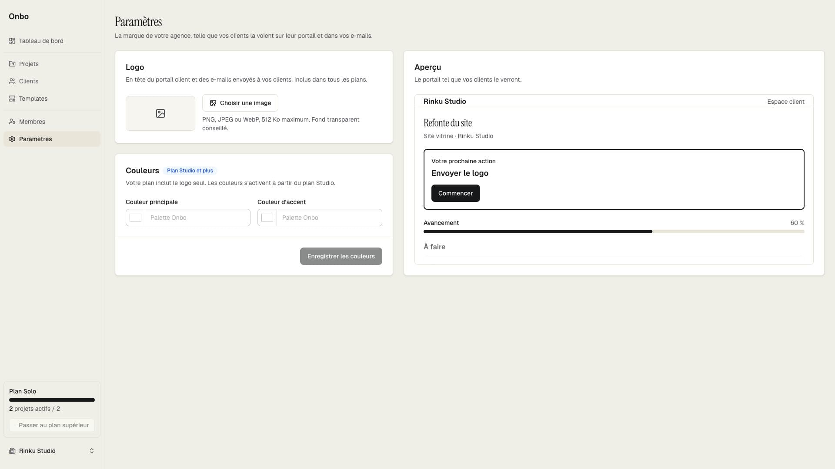835x469 pixels.
Task: Click the Refonte du site heading
Action: 448,123
